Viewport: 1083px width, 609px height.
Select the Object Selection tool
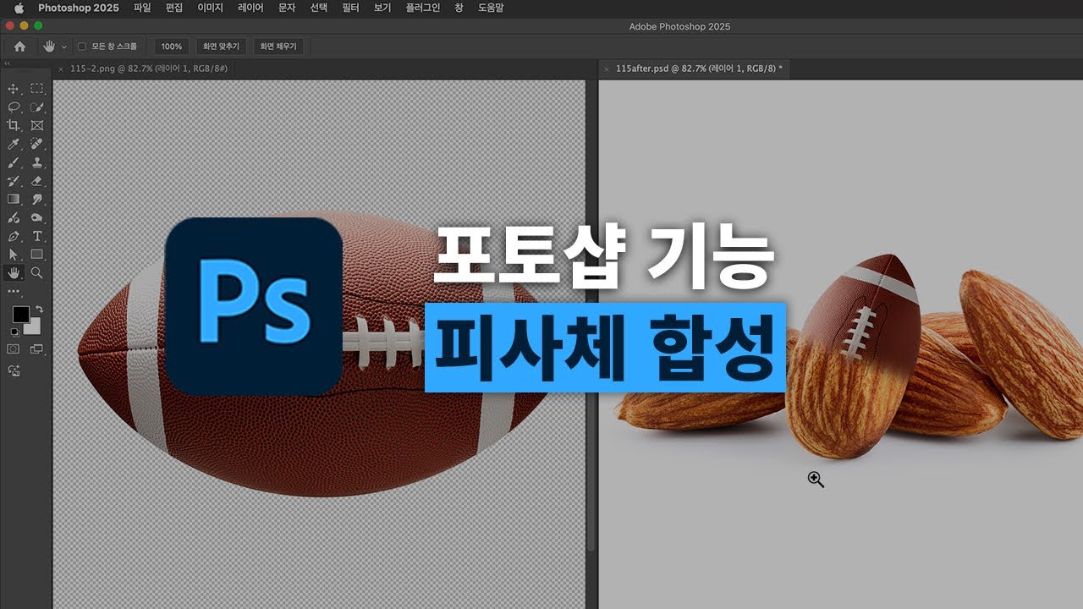pos(37,107)
